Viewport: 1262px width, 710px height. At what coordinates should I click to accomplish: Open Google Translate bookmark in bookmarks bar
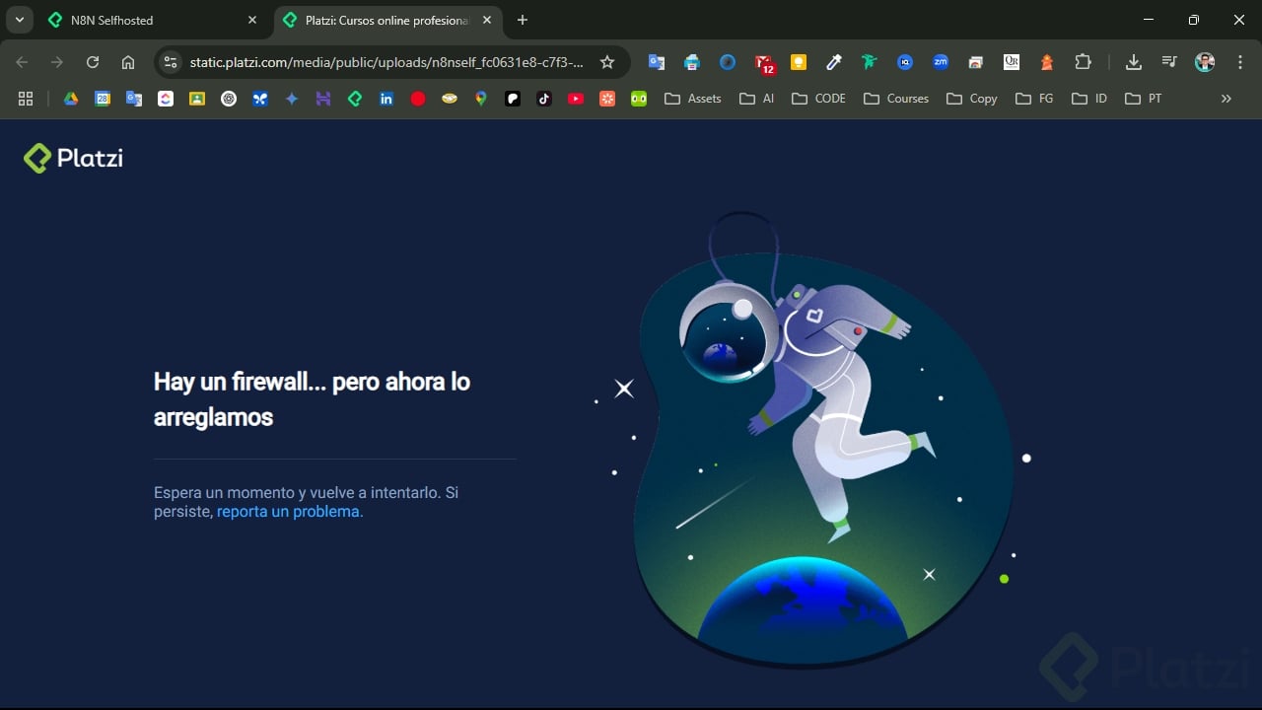coord(134,99)
